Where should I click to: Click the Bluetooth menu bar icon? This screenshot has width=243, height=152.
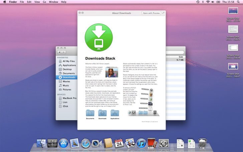[x=203, y=2]
